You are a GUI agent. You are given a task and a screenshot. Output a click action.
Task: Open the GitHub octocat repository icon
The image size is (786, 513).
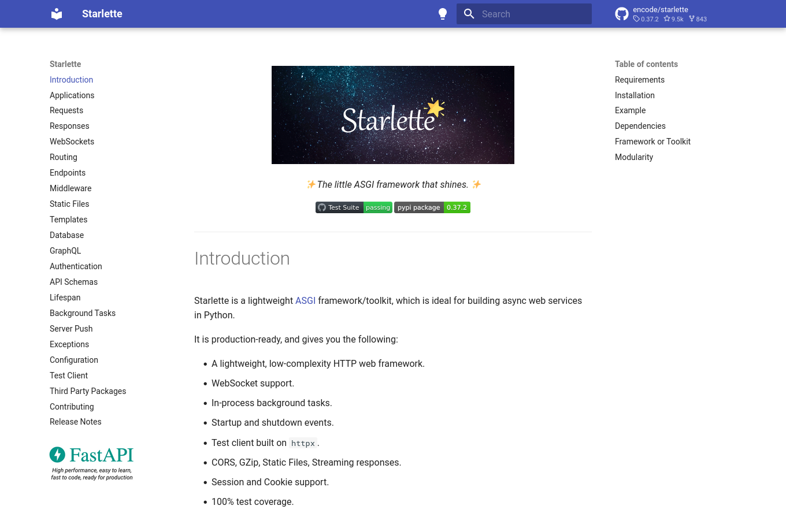click(x=622, y=14)
